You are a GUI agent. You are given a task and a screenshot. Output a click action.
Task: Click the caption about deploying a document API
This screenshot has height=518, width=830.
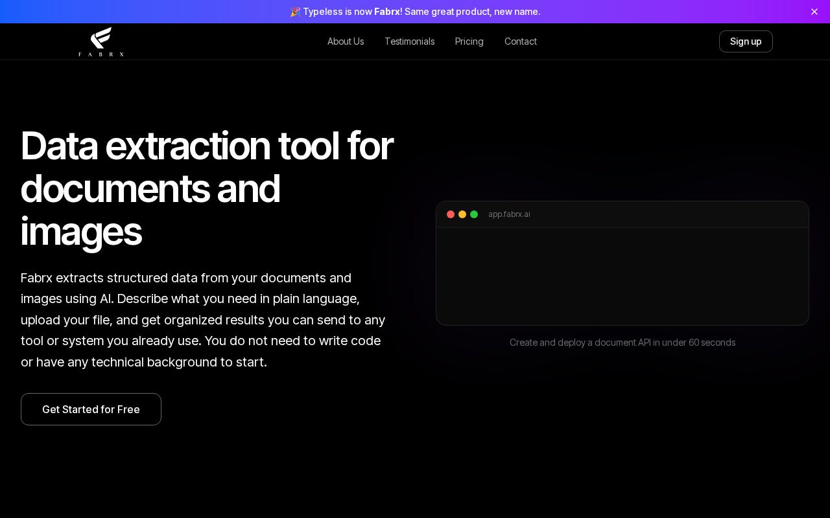(622, 343)
